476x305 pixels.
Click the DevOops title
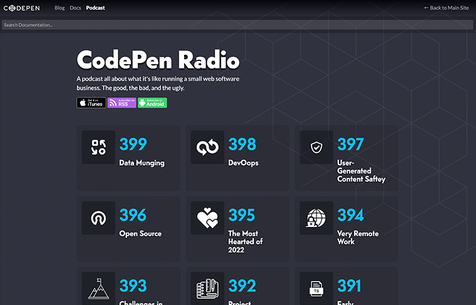[243, 163]
